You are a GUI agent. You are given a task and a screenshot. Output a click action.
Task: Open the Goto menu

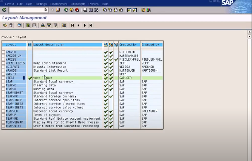click(x=29, y=4)
